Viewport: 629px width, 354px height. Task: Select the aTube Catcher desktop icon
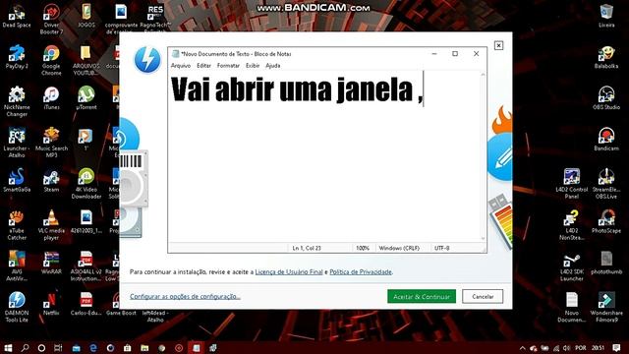coord(17,225)
